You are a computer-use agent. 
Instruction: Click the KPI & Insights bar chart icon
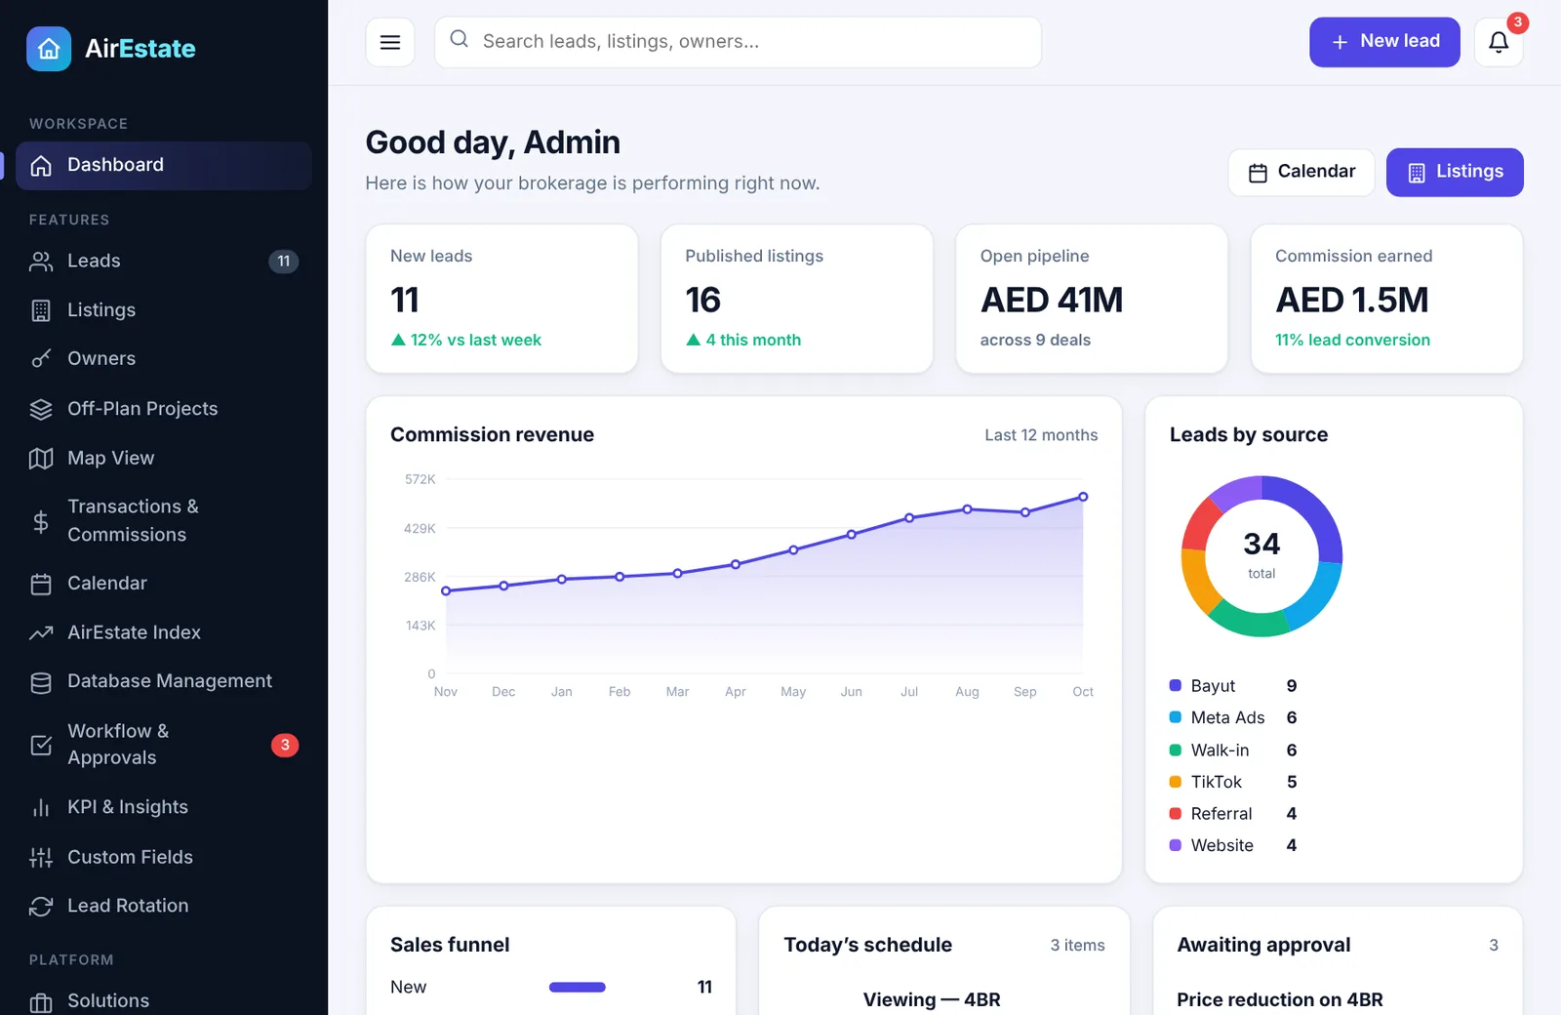(41, 808)
